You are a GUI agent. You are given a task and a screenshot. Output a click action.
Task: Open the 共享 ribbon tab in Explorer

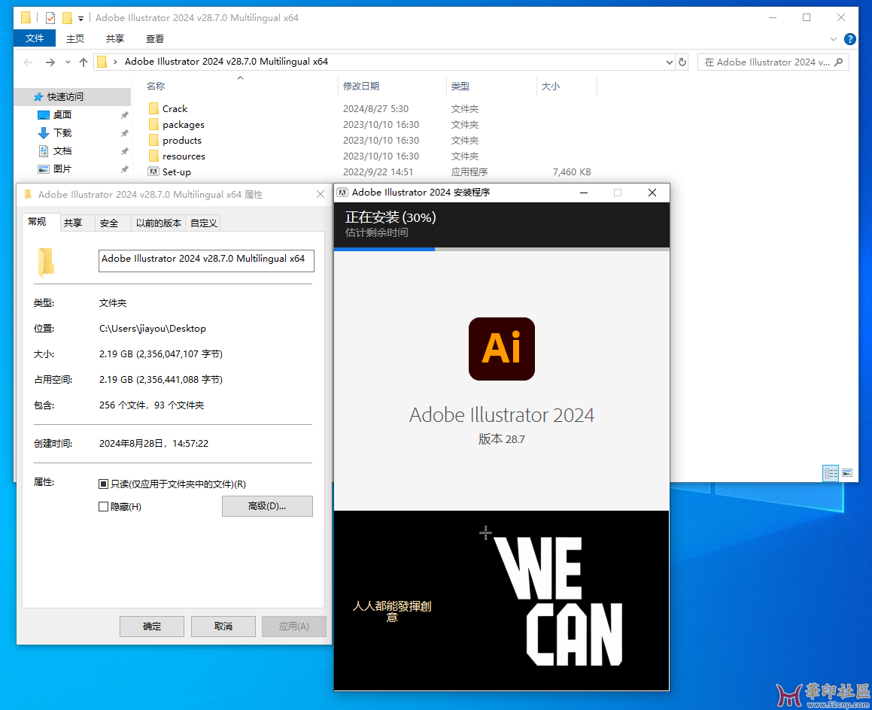(115, 38)
